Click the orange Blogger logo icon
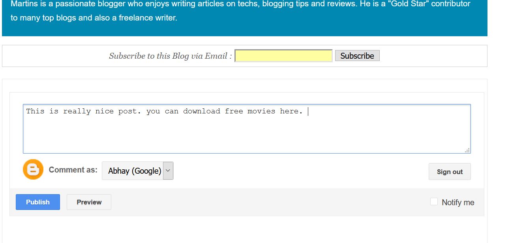 click(33, 170)
